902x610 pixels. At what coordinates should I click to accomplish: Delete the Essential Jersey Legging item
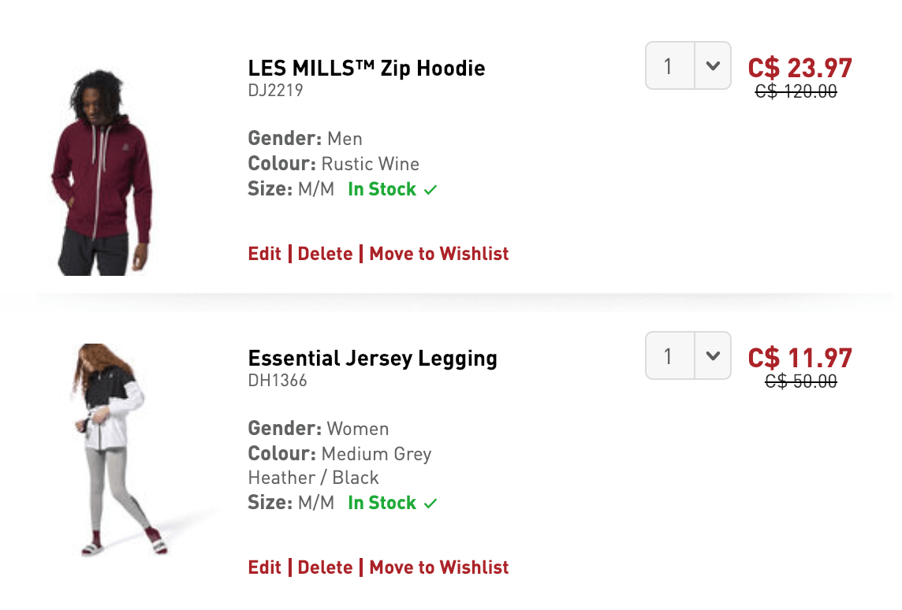[325, 567]
